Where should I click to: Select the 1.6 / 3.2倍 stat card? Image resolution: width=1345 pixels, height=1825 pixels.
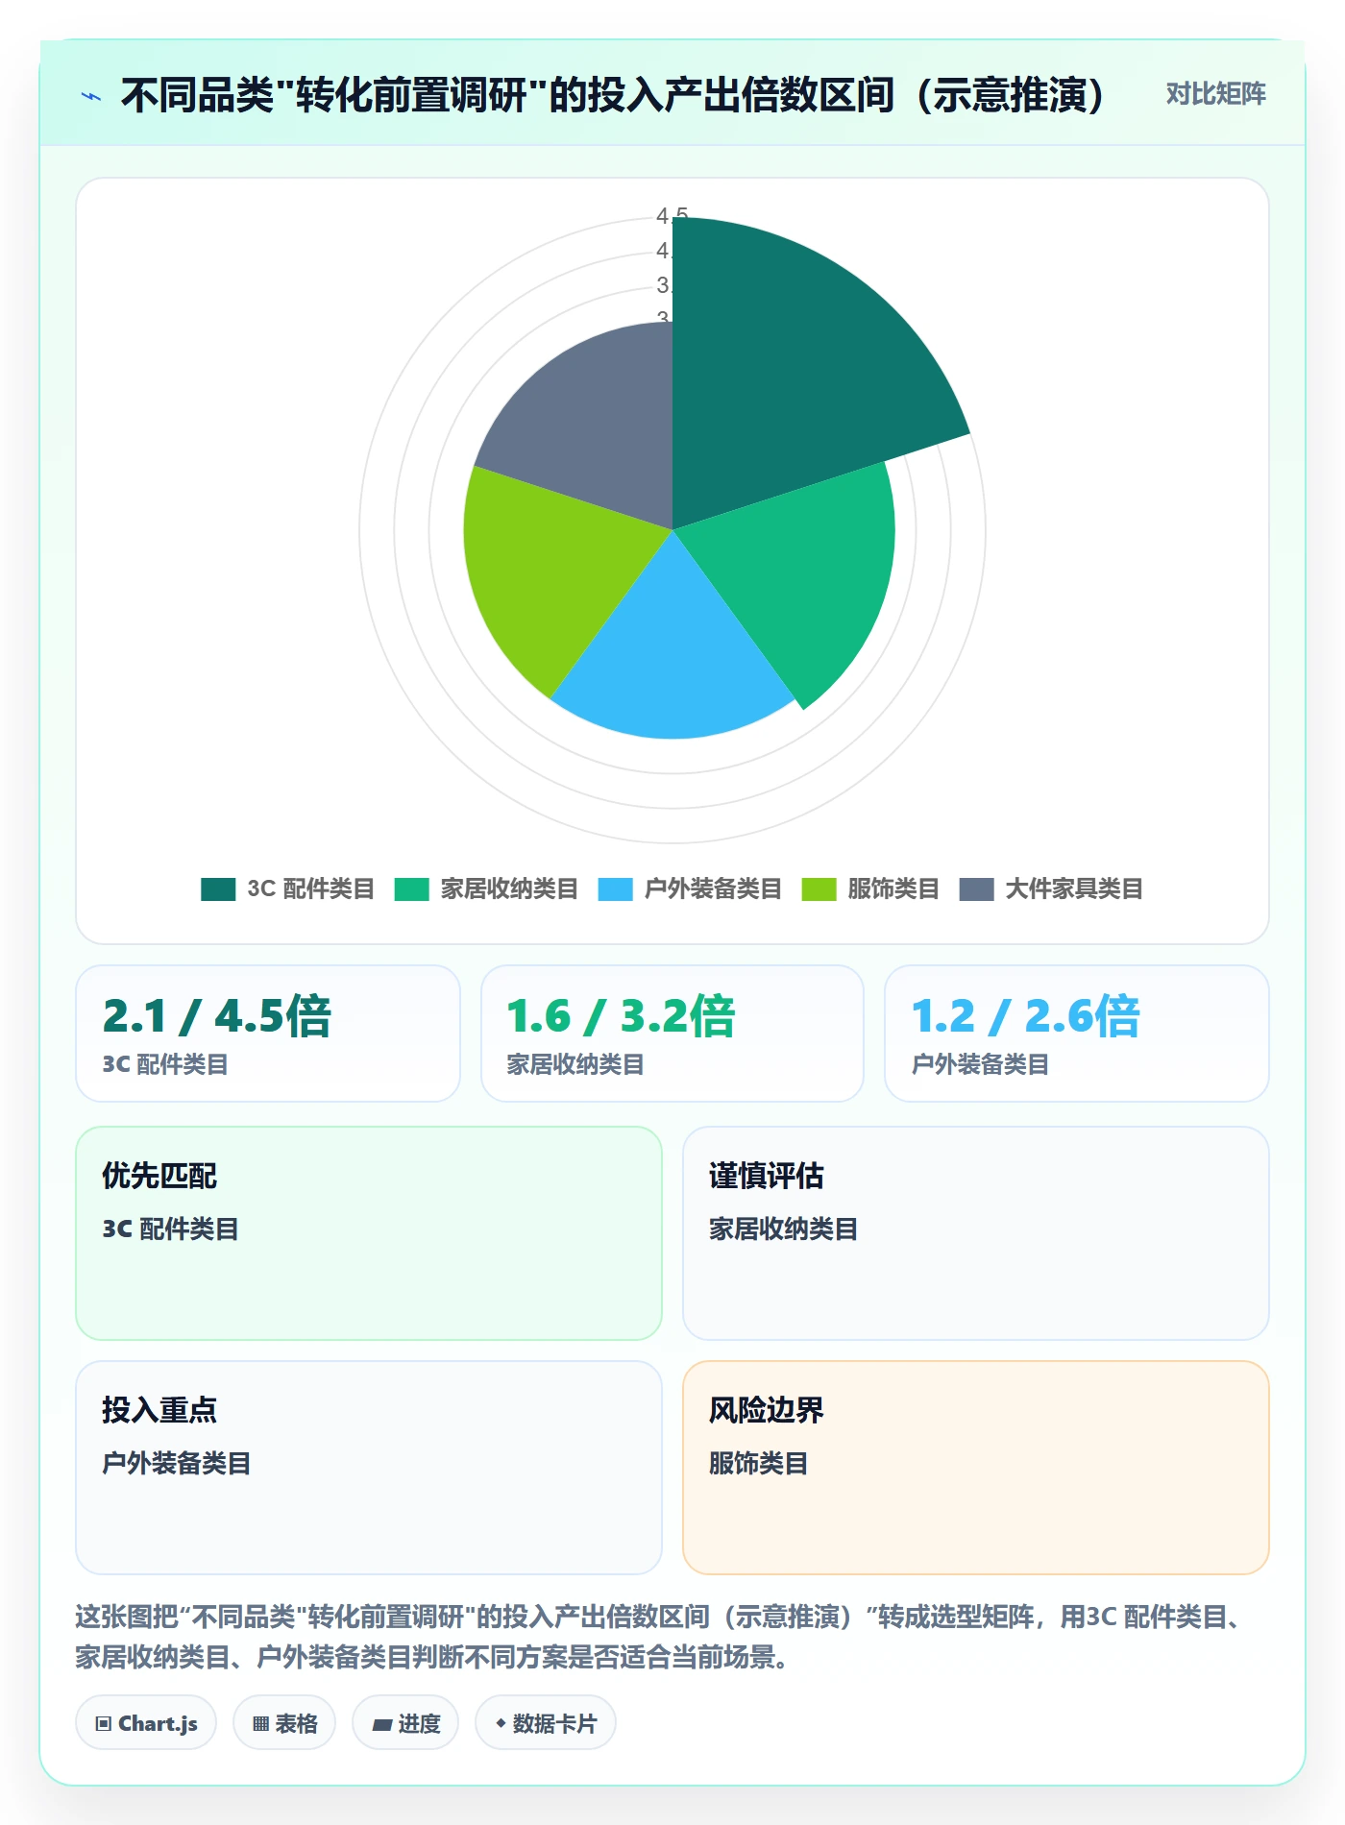pyautogui.click(x=672, y=1034)
